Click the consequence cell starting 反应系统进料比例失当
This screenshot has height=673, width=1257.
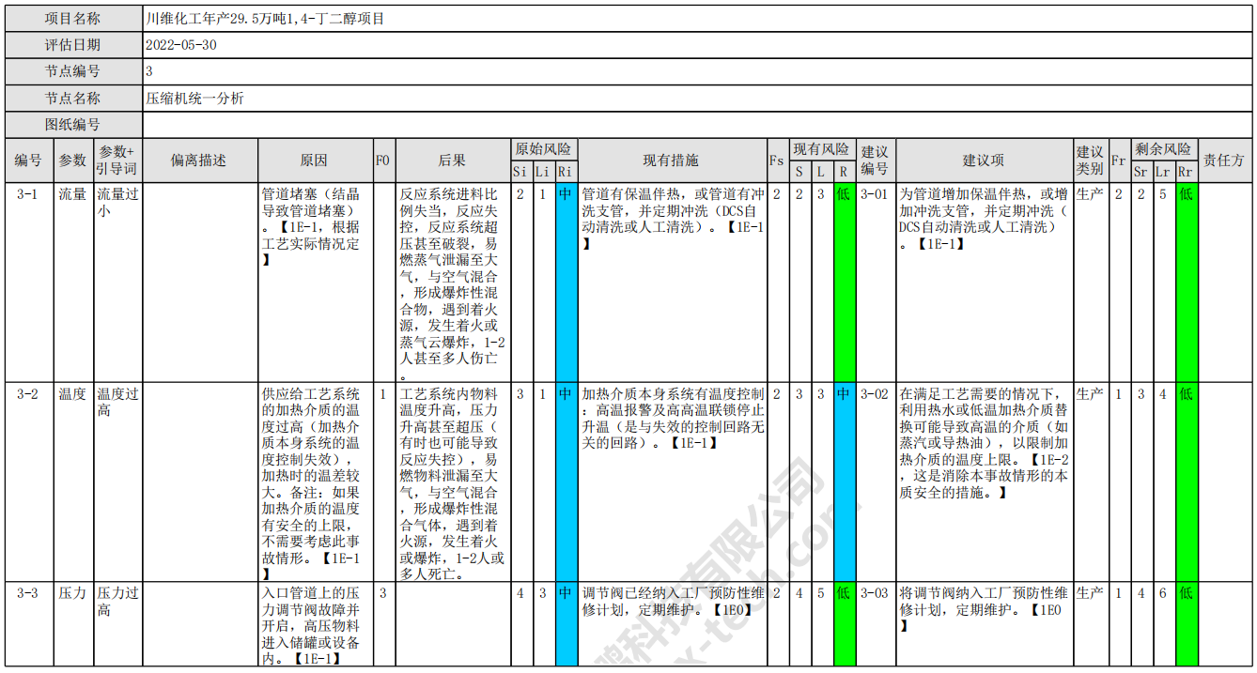452,283
